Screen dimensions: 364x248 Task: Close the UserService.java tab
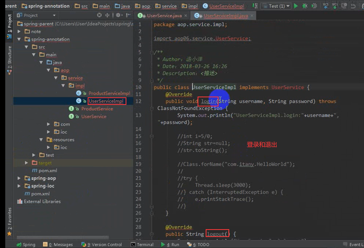[186, 16]
